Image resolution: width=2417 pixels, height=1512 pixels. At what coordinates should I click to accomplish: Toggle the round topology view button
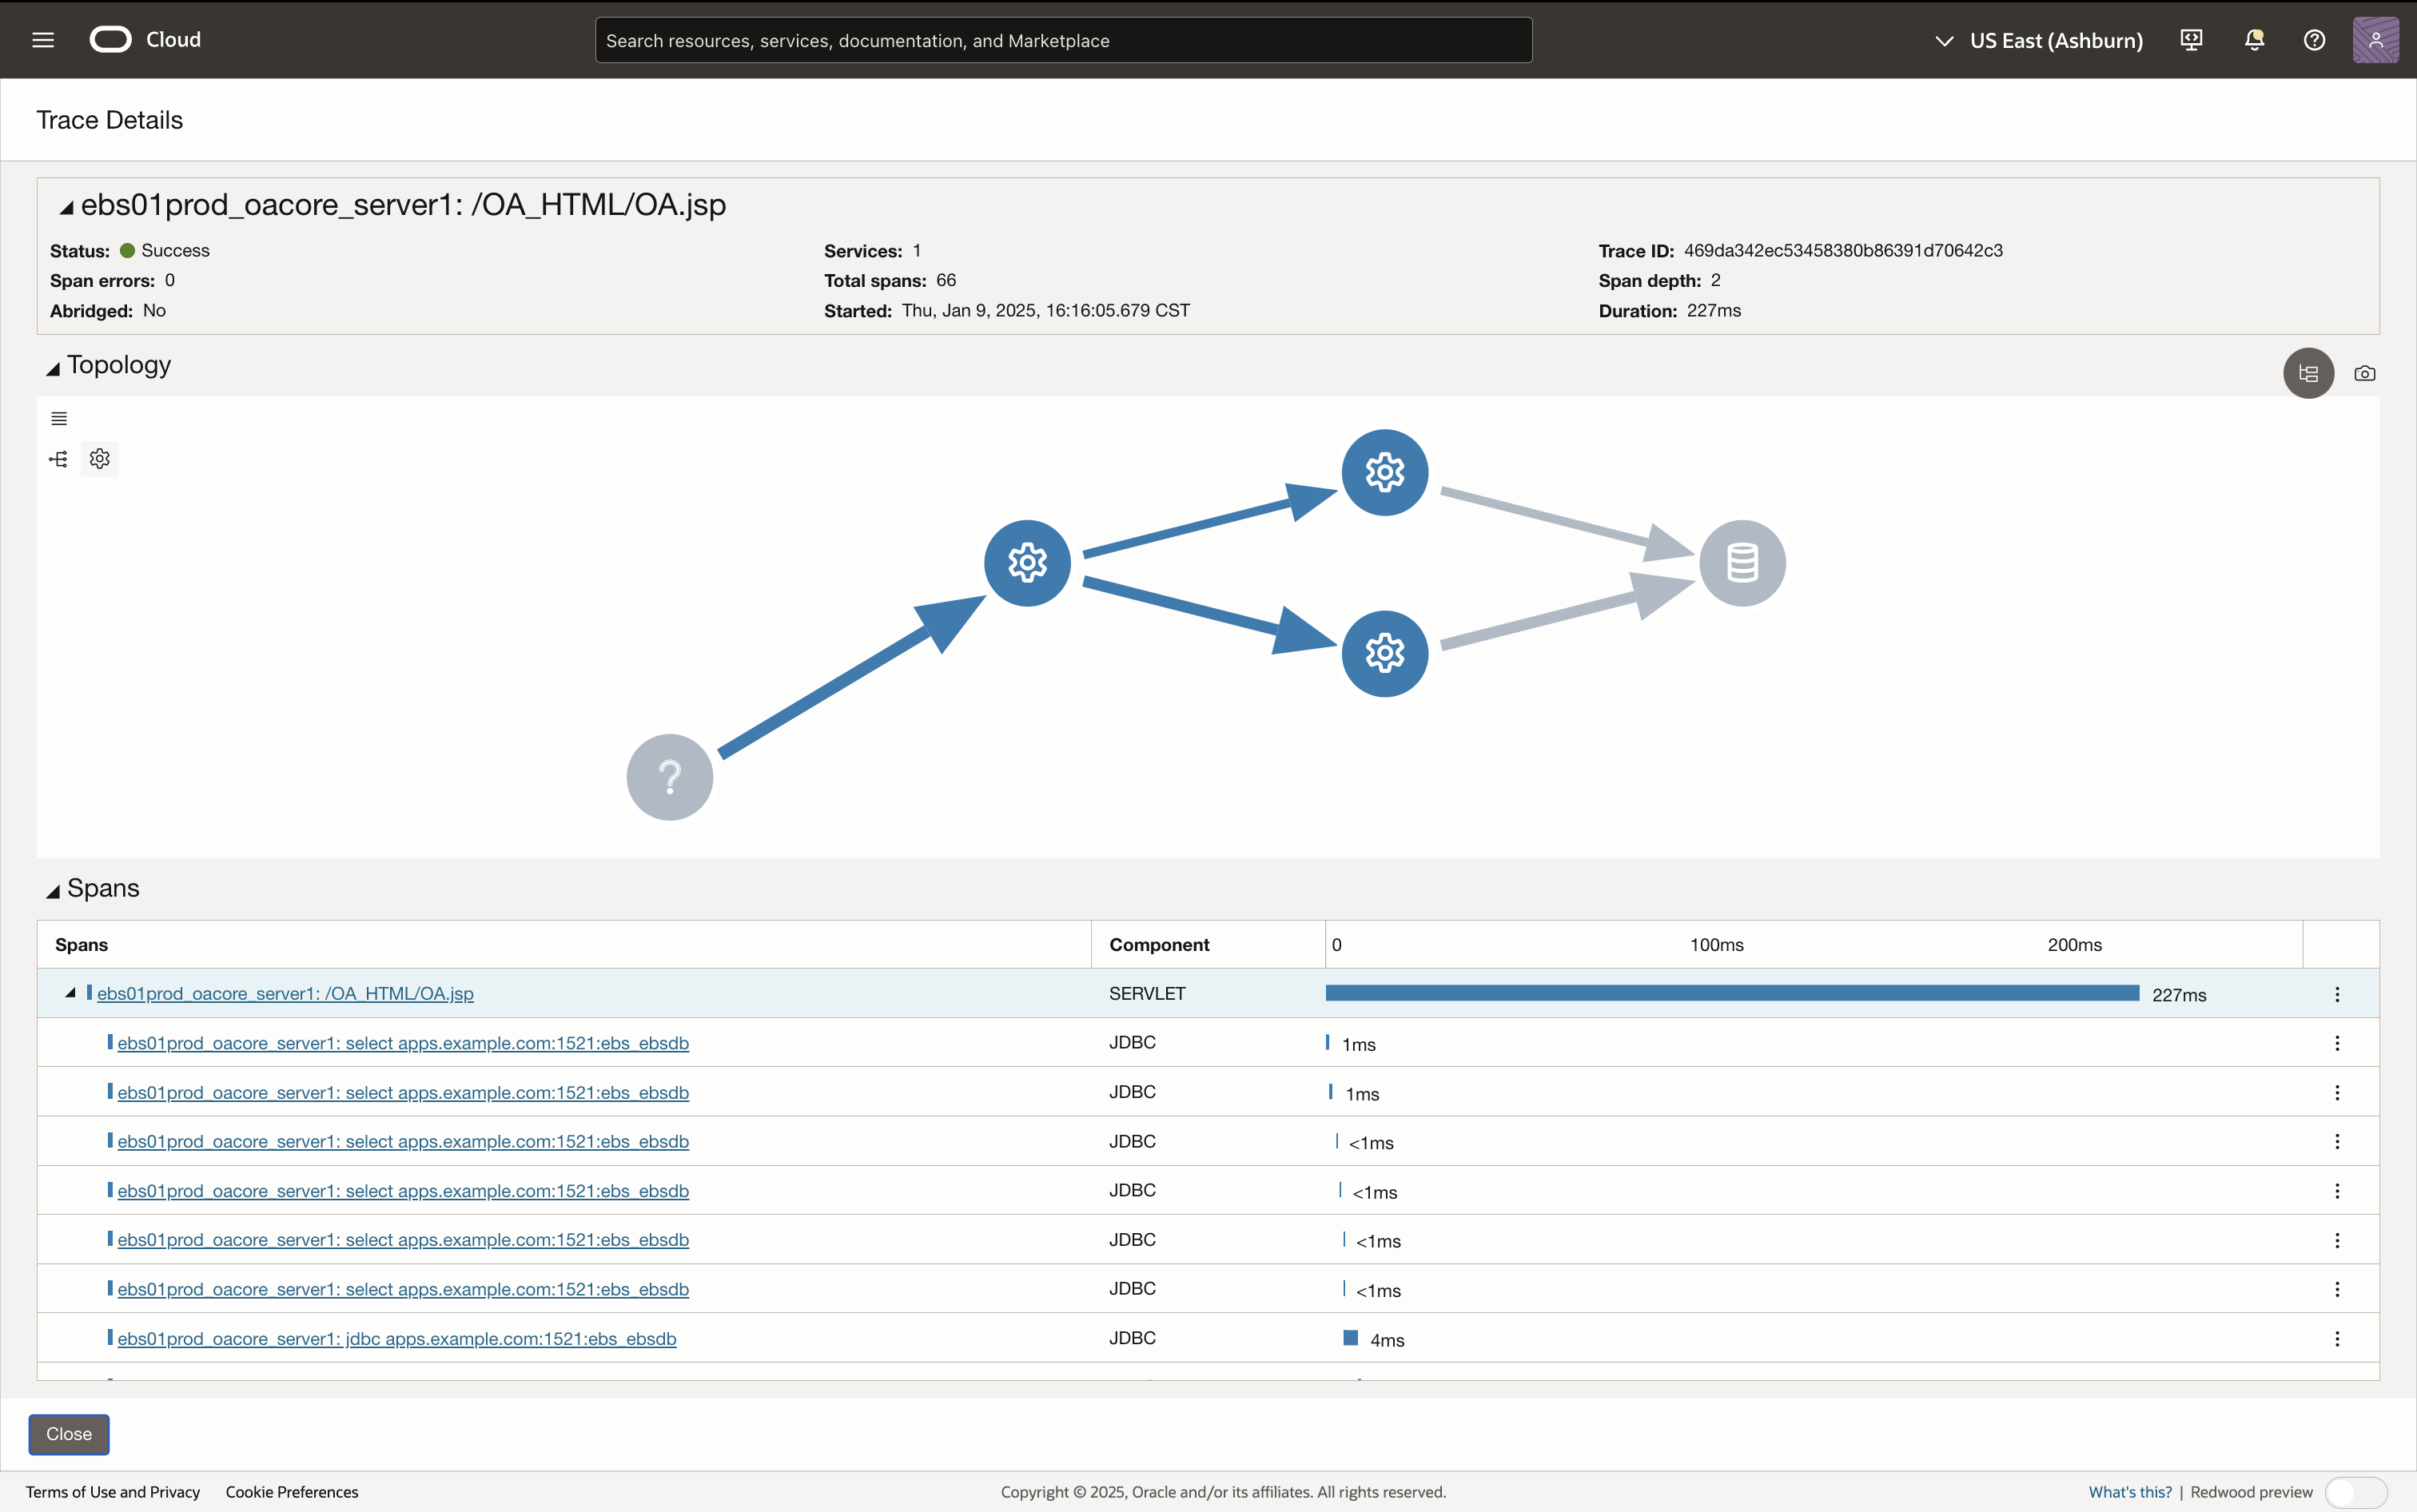(x=2308, y=374)
